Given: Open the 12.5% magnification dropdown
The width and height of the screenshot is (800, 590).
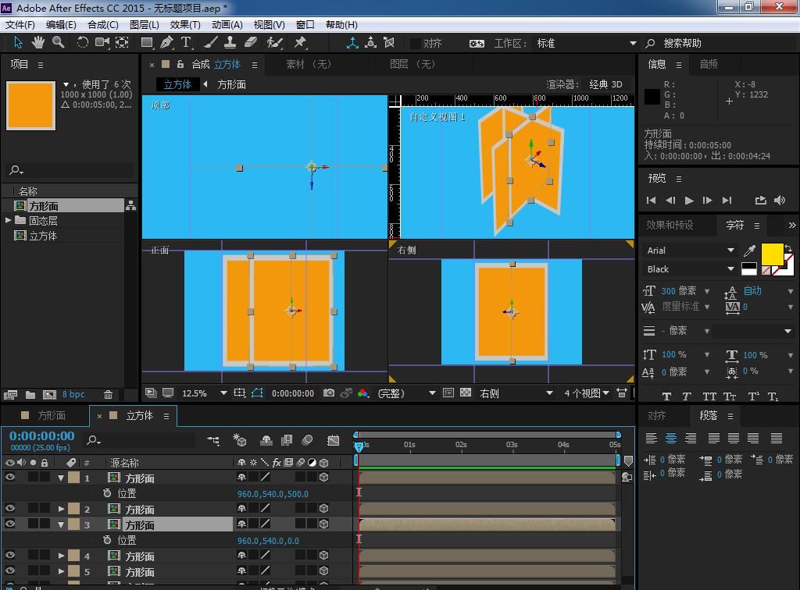Looking at the screenshot, I should pyautogui.click(x=204, y=393).
